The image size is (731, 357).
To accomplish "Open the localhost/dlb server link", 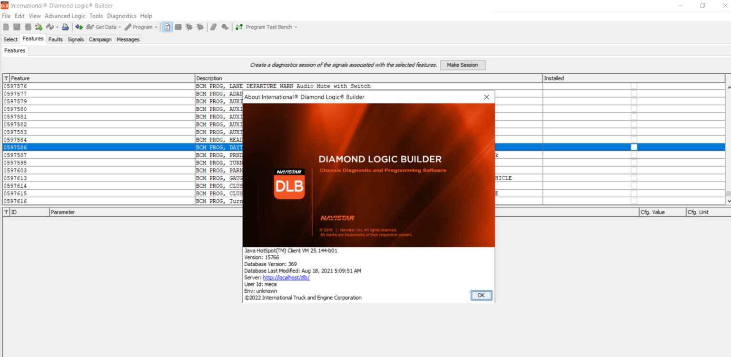I will (x=286, y=277).
